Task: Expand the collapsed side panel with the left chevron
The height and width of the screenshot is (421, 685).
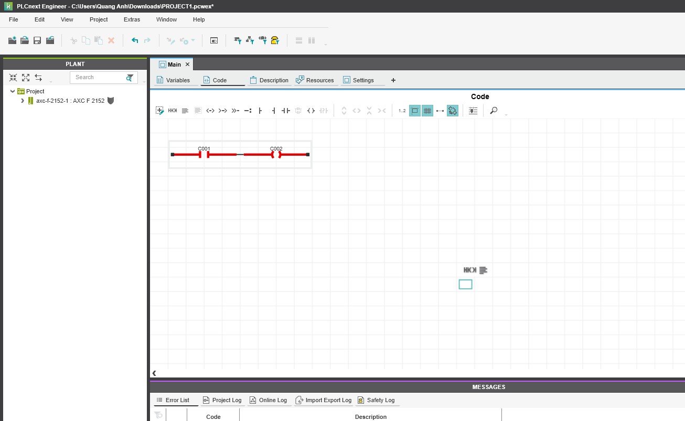Action: coord(155,373)
